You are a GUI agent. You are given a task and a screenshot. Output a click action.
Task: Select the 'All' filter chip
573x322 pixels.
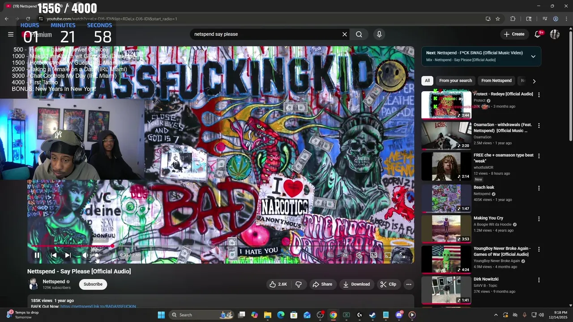click(427, 81)
